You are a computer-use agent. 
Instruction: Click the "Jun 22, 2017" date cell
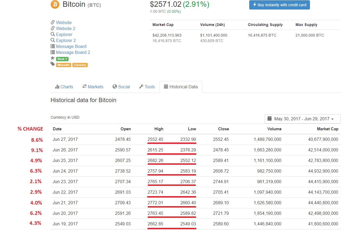65,192
